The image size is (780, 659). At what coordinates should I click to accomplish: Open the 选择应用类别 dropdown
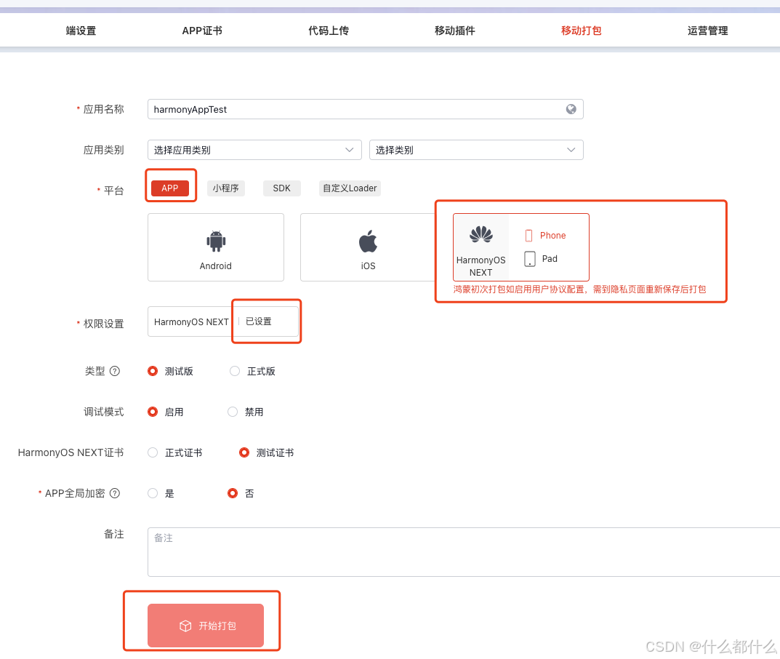254,150
